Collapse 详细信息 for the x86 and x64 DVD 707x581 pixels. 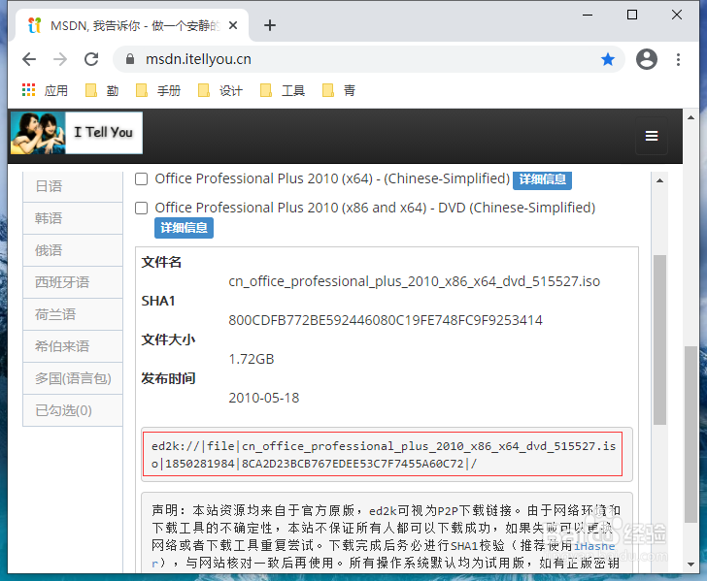184,228
